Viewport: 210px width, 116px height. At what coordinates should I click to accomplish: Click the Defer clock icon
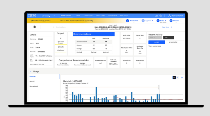click(x=158, y=21)
